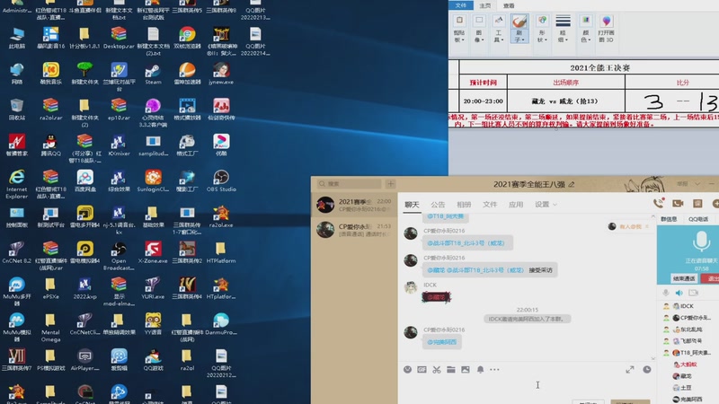
Task: Click the send picture icon in chat
Action: (466, 369)
